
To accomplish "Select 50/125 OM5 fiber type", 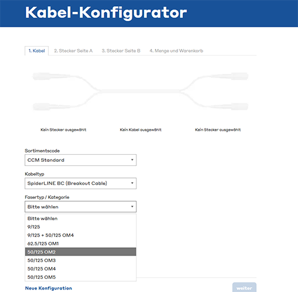I will tap(80, 277).
